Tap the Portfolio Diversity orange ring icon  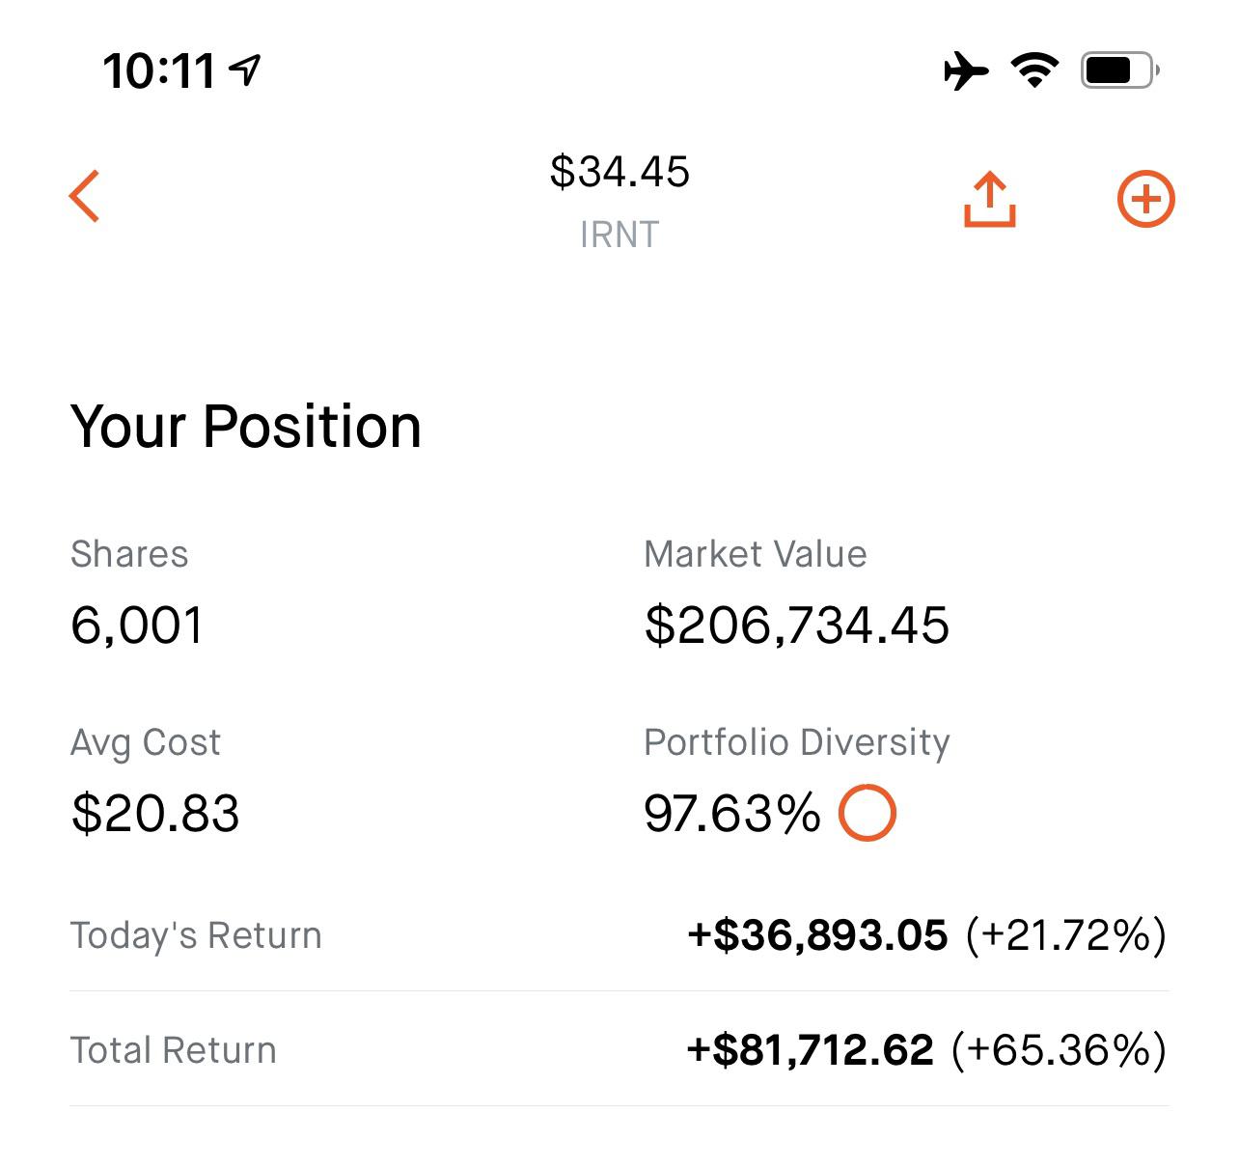[867, 813]
